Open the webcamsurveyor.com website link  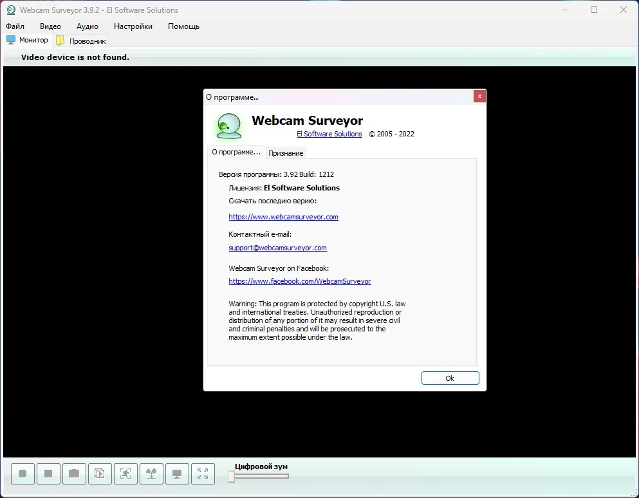(x=283, y=217)
